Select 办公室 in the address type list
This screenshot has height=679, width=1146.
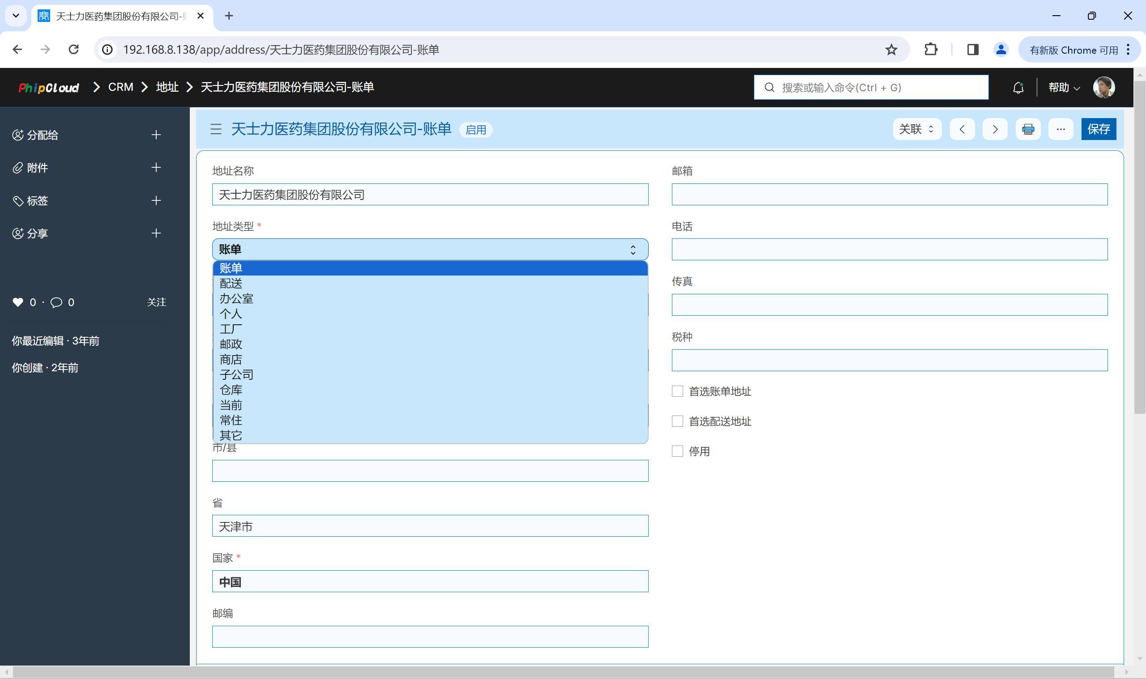(x=430, y=298)
